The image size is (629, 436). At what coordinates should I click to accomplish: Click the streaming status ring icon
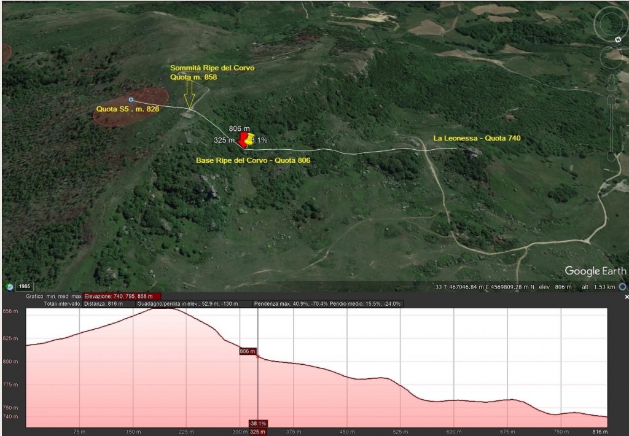pos(622,286)
